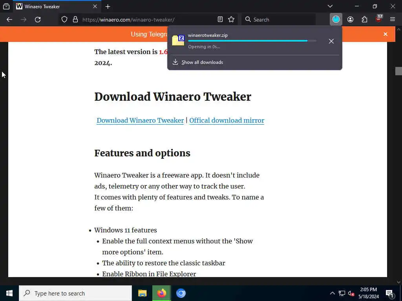This screenshot has height=301, width=402.
Task: Open network status tray icon
Action: coord(342,293)
